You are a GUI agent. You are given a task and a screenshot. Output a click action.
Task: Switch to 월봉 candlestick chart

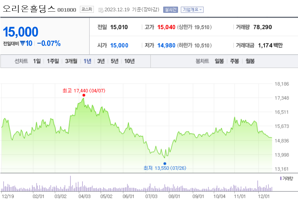pyautogui.click(x=250, y=61)
